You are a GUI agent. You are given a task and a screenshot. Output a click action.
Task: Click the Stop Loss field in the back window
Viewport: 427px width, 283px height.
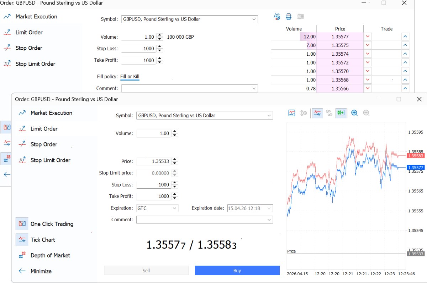click(139, 49)
